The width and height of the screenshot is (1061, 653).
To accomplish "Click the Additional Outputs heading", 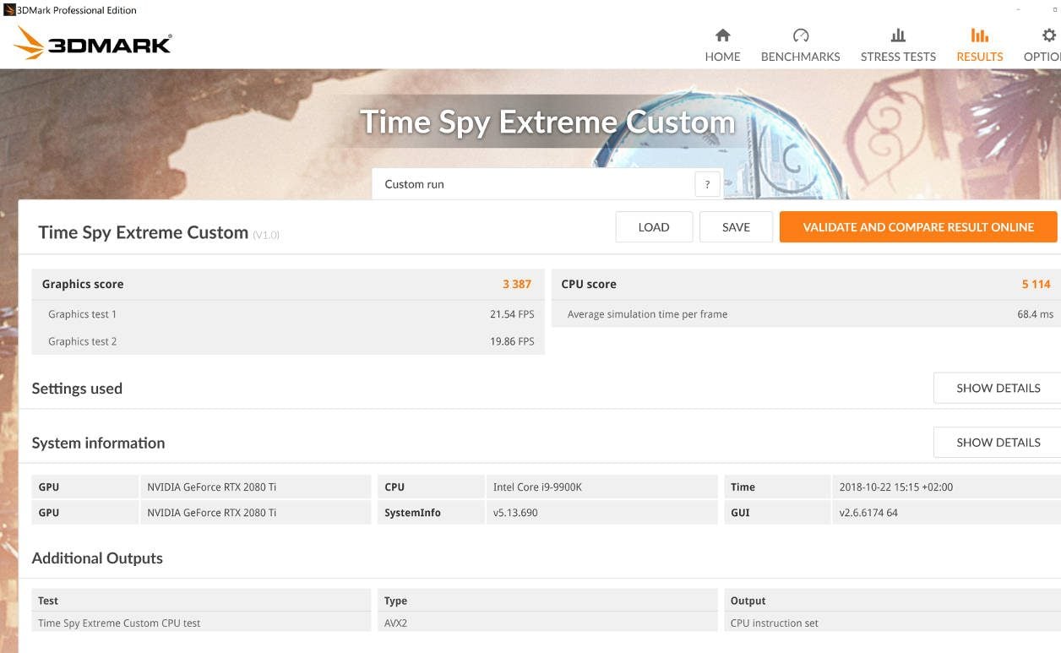I will coord(97,558).
